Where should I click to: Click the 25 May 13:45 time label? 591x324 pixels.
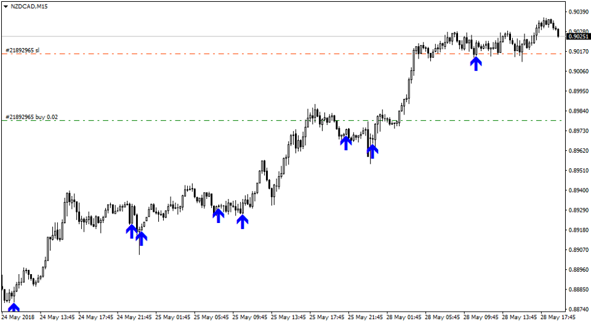(x=291, y=318)
